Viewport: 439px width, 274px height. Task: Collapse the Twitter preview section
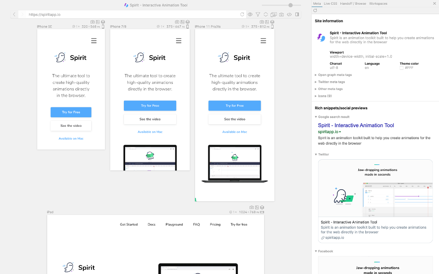(322, 154)
